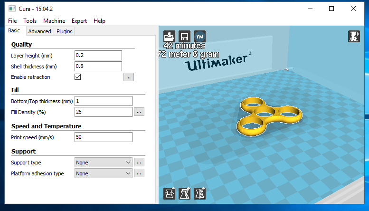Open the Platform adhesion type dropdown
This screenshot has width=369, height=211.
(x=104, y=173)
